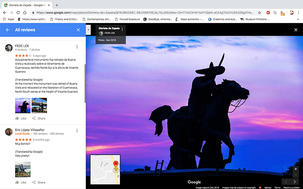303x189 pixels.
Task: Open the Goodbye, America... bookmark
Action: click(158, 19)
